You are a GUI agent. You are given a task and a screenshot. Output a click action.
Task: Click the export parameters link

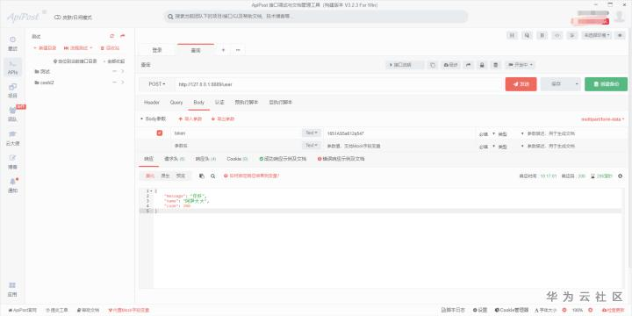coord(222,118)
